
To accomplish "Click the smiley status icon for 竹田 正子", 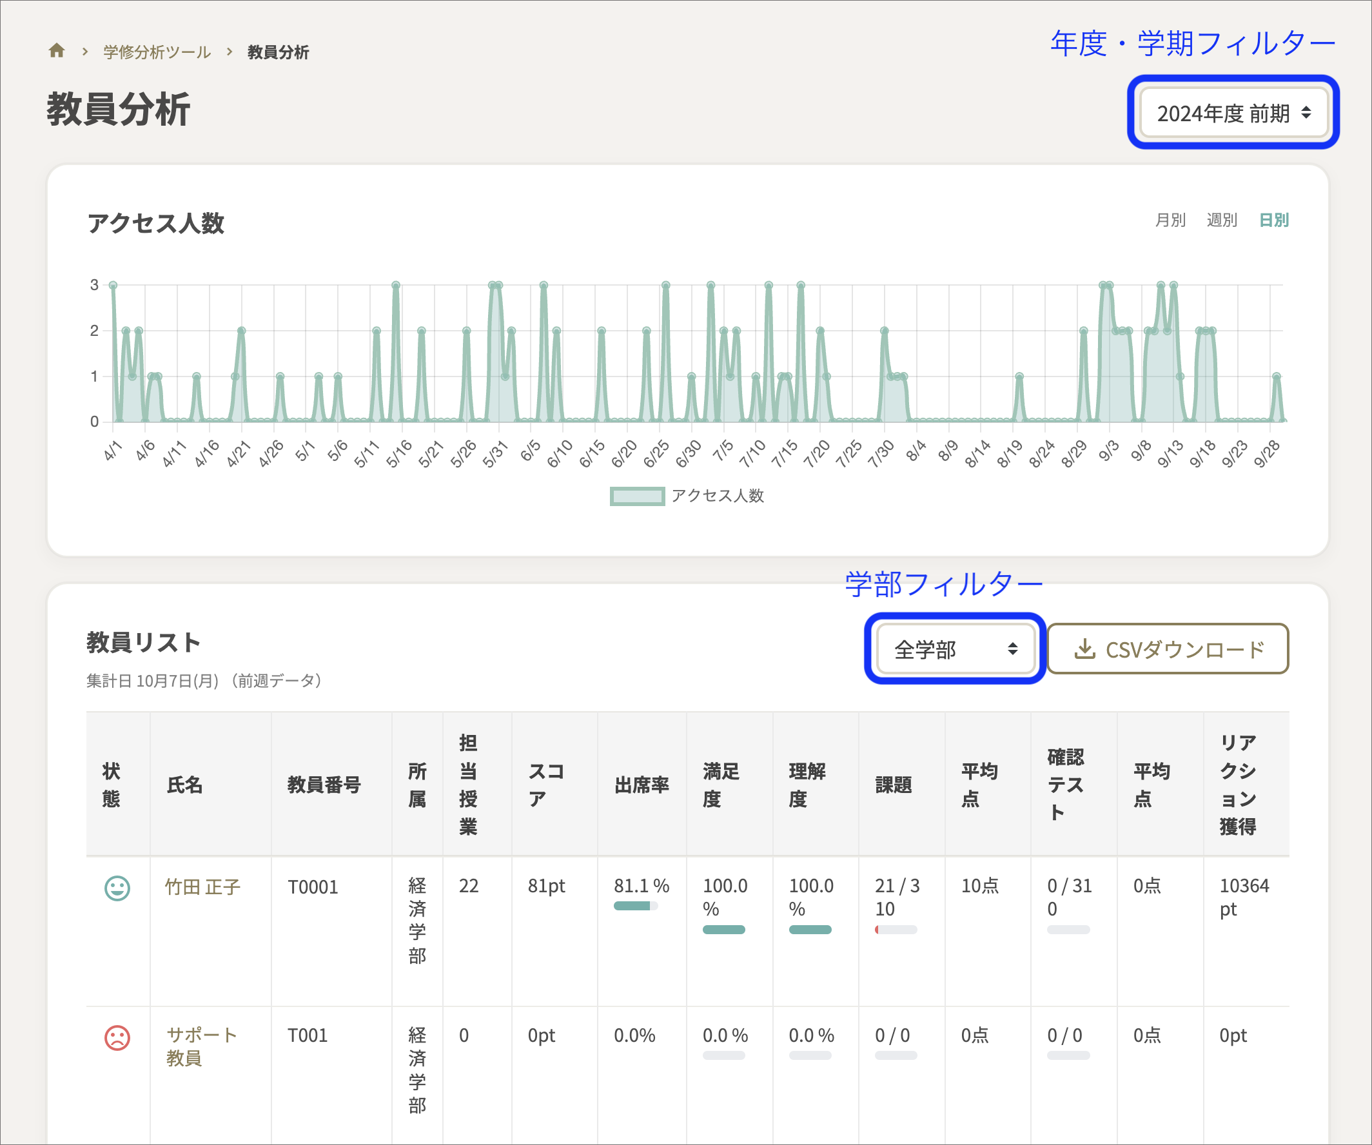I will click(x=117, y=888).
